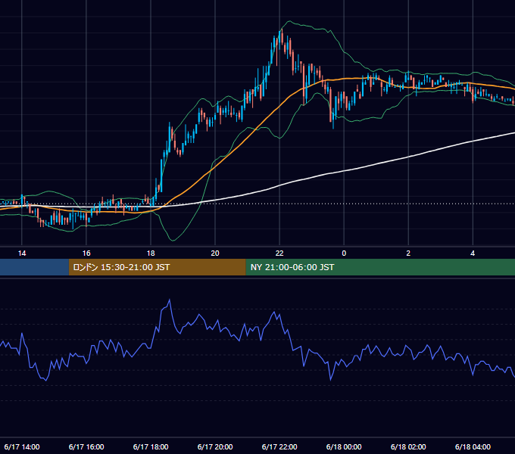The height and width of the screenshot is (454, 515).
Task: Click the 6/17 18:00 date label
Action: (x=151, y=447)
